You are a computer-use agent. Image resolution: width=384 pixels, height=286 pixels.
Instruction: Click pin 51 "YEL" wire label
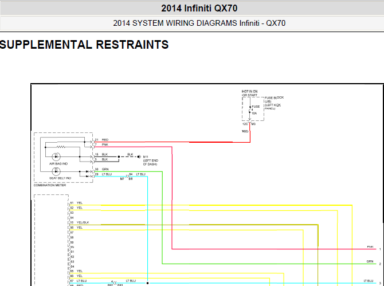pyautogui.click(x=80, y=203)
